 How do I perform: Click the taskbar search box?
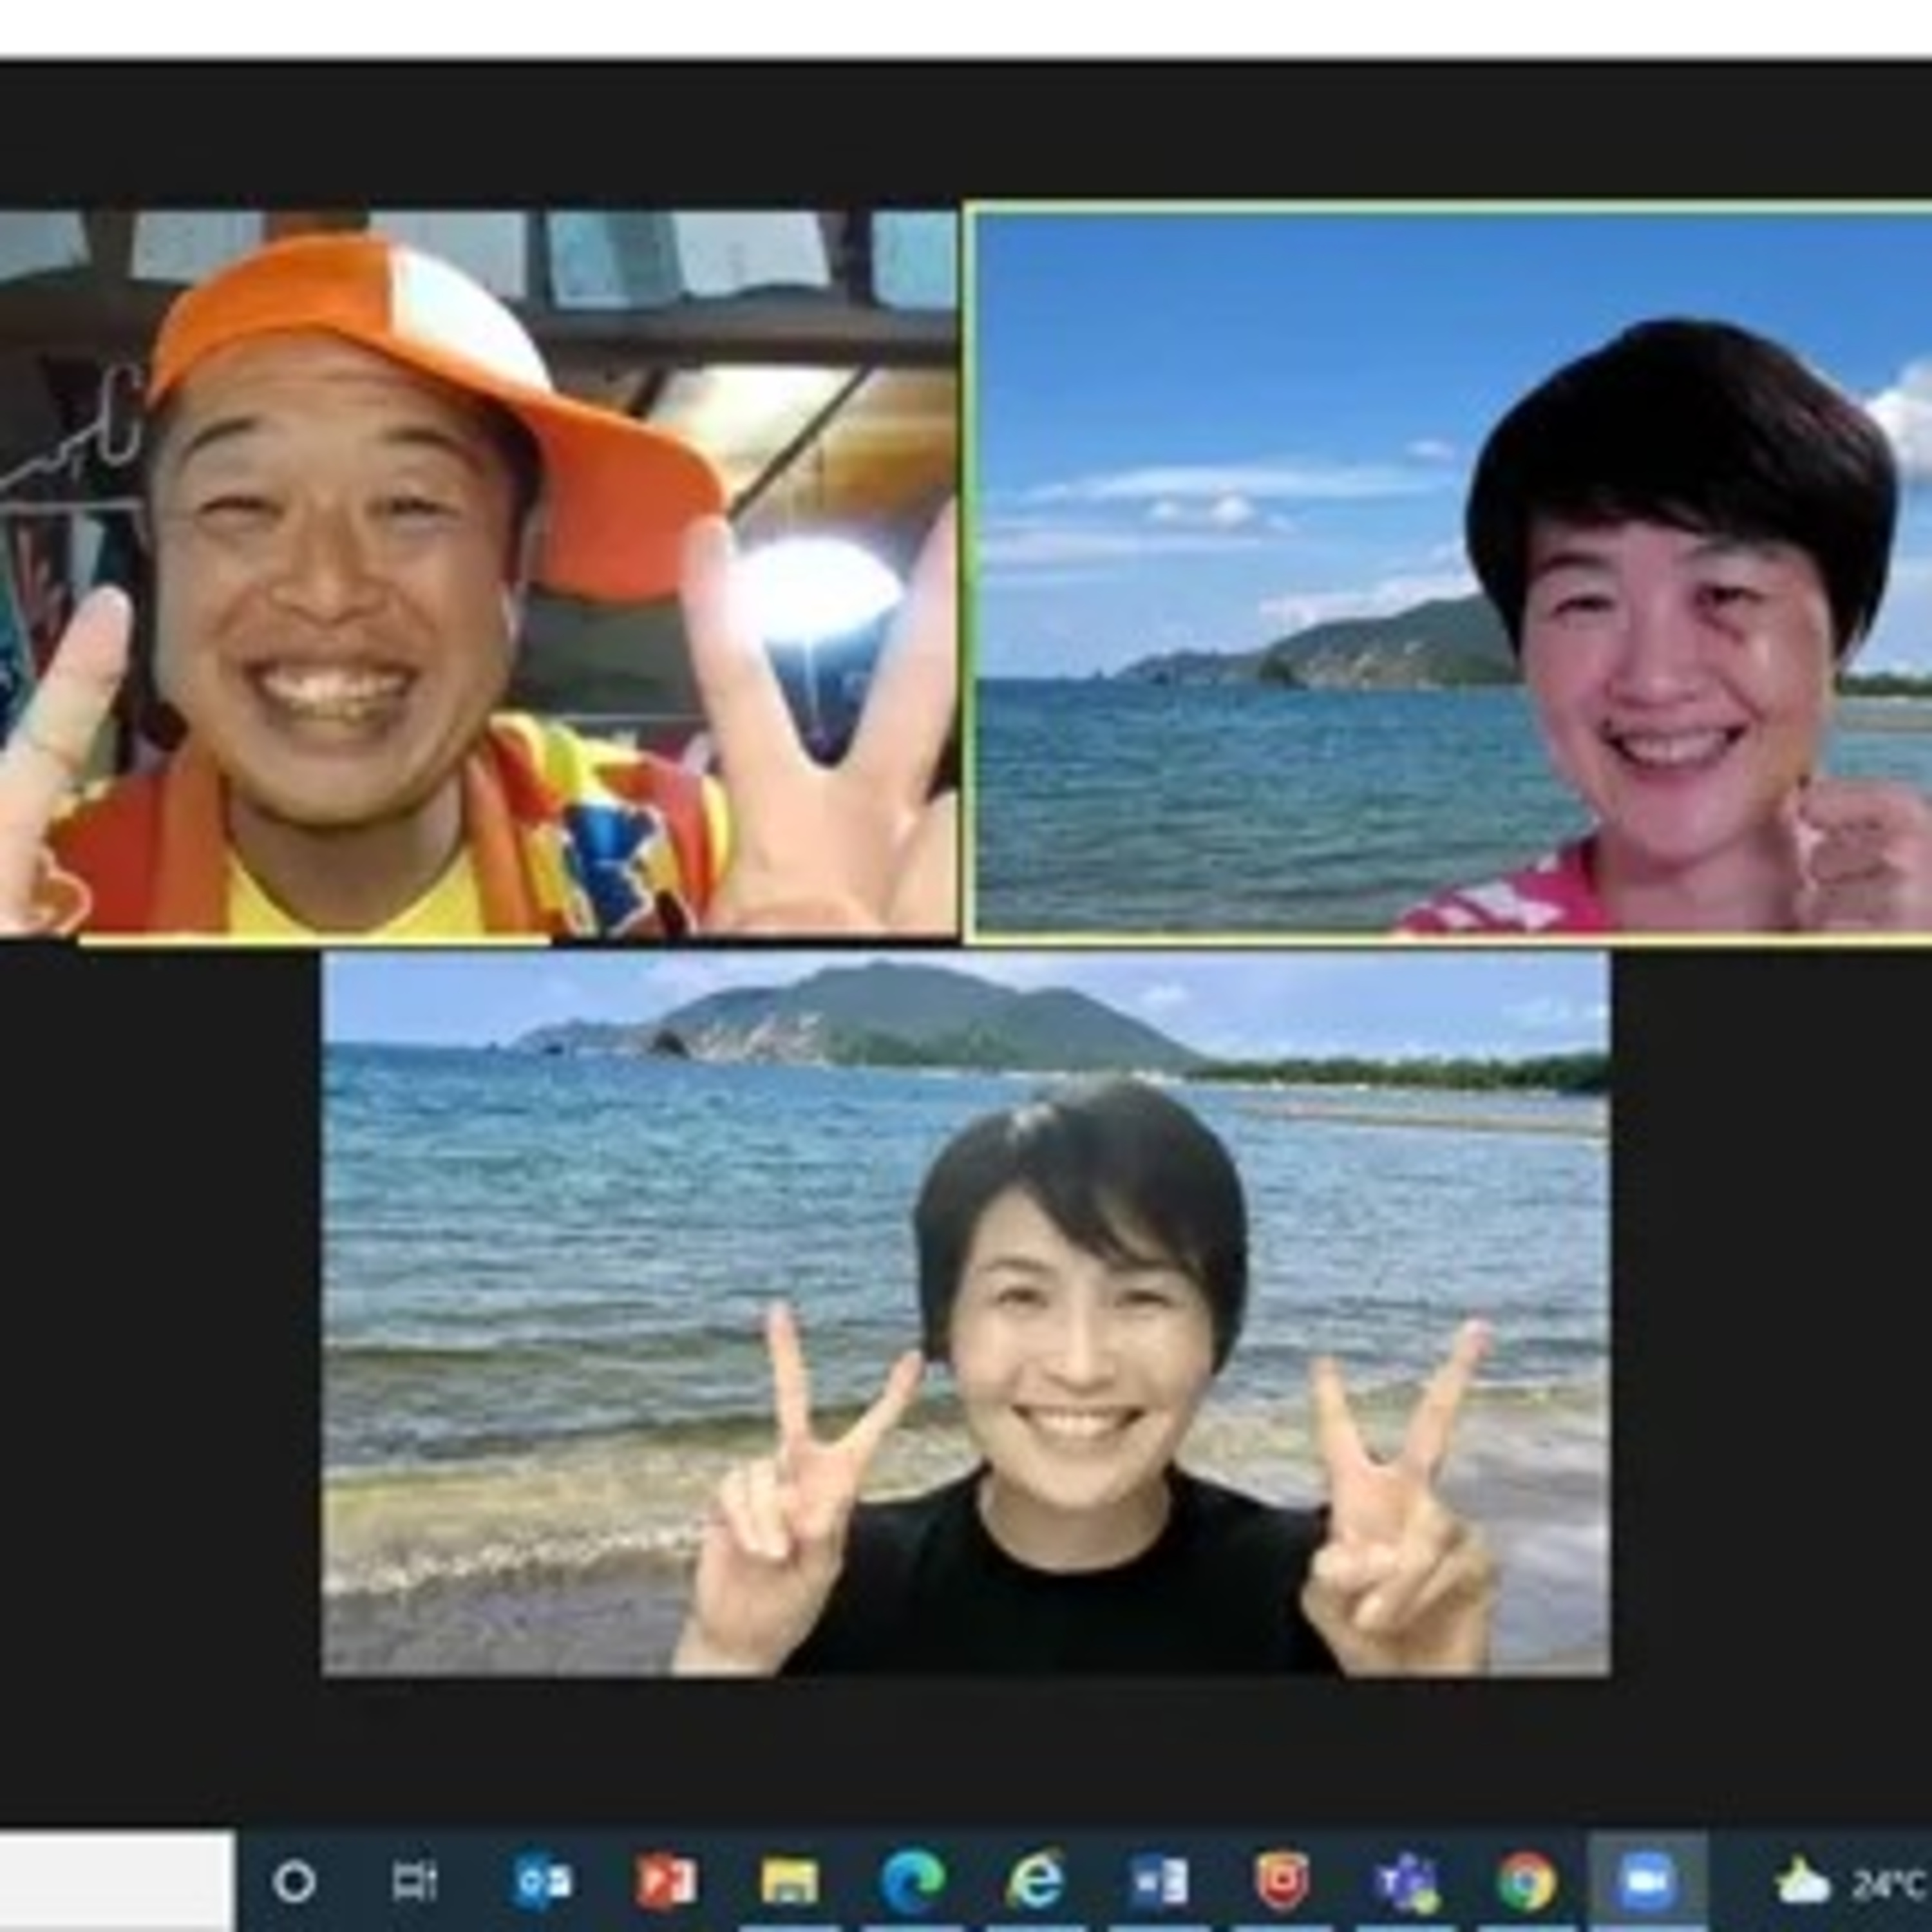117,1882
